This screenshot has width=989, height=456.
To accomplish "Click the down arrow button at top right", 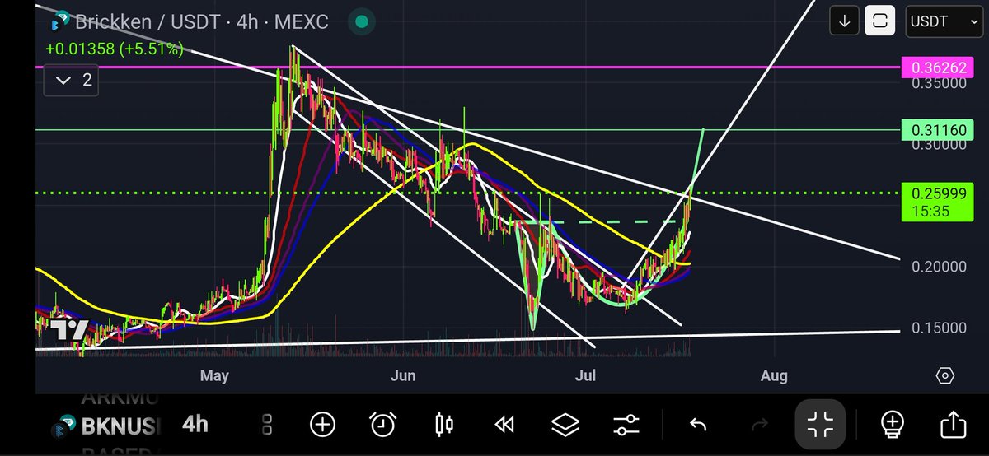I will tap(844, 21).
